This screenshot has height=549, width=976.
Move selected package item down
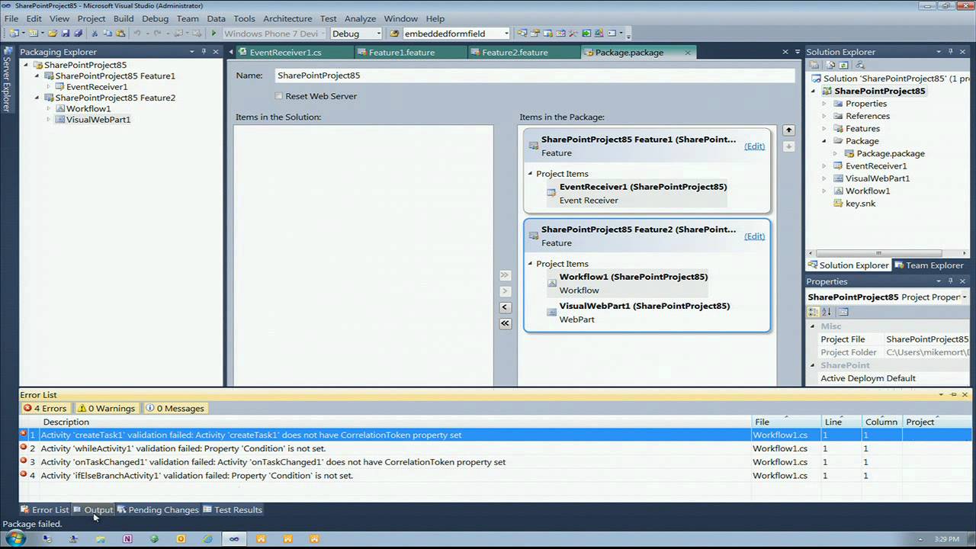[789, 146]
